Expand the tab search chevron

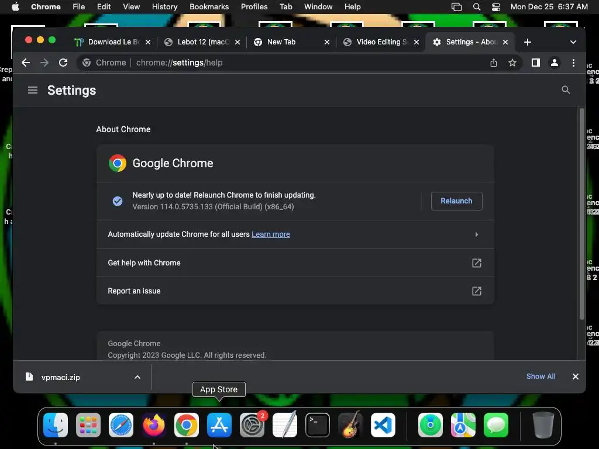573,42
